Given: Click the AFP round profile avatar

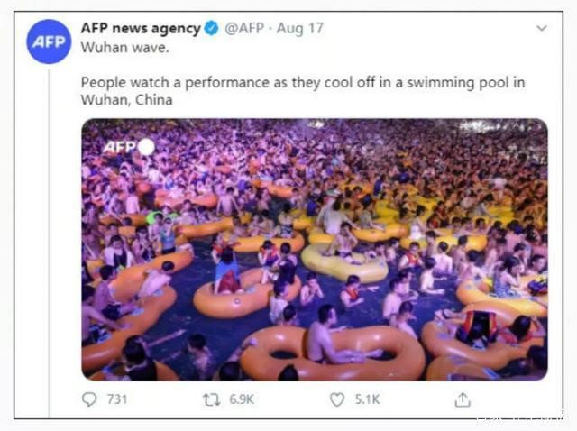Looking at the screenshot, I should 49,41.
